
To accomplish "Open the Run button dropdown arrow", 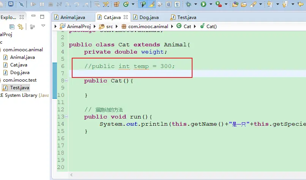I will (210, 5).
